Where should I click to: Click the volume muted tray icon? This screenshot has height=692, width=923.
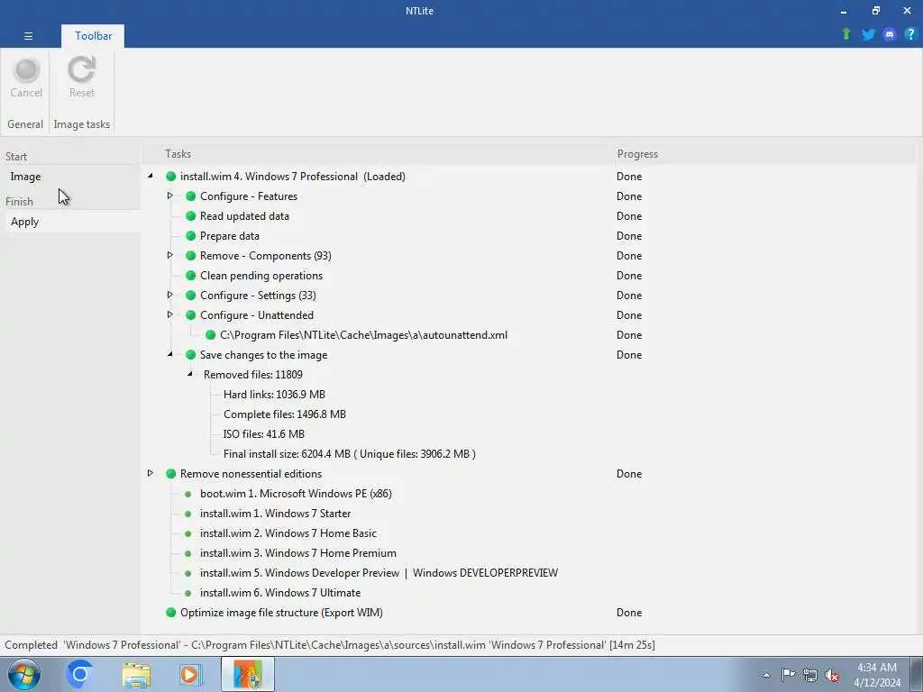click(x=832, y=675)
